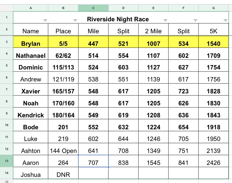232x183 pixels.
Task: Select column E header
Action: click(x=153, y=8)
